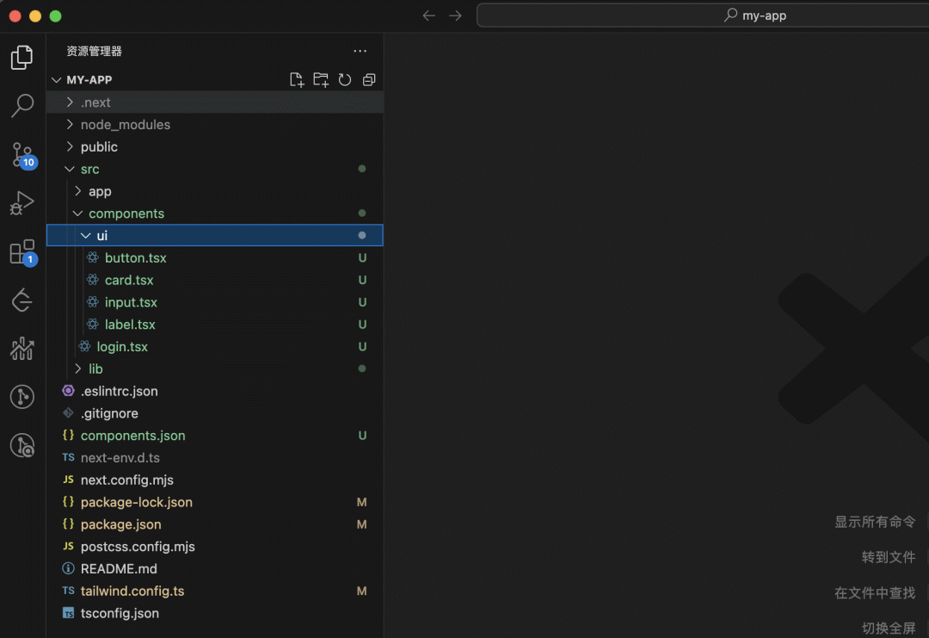
Task: Open Source Control with 10 changes
Action: 23,155
